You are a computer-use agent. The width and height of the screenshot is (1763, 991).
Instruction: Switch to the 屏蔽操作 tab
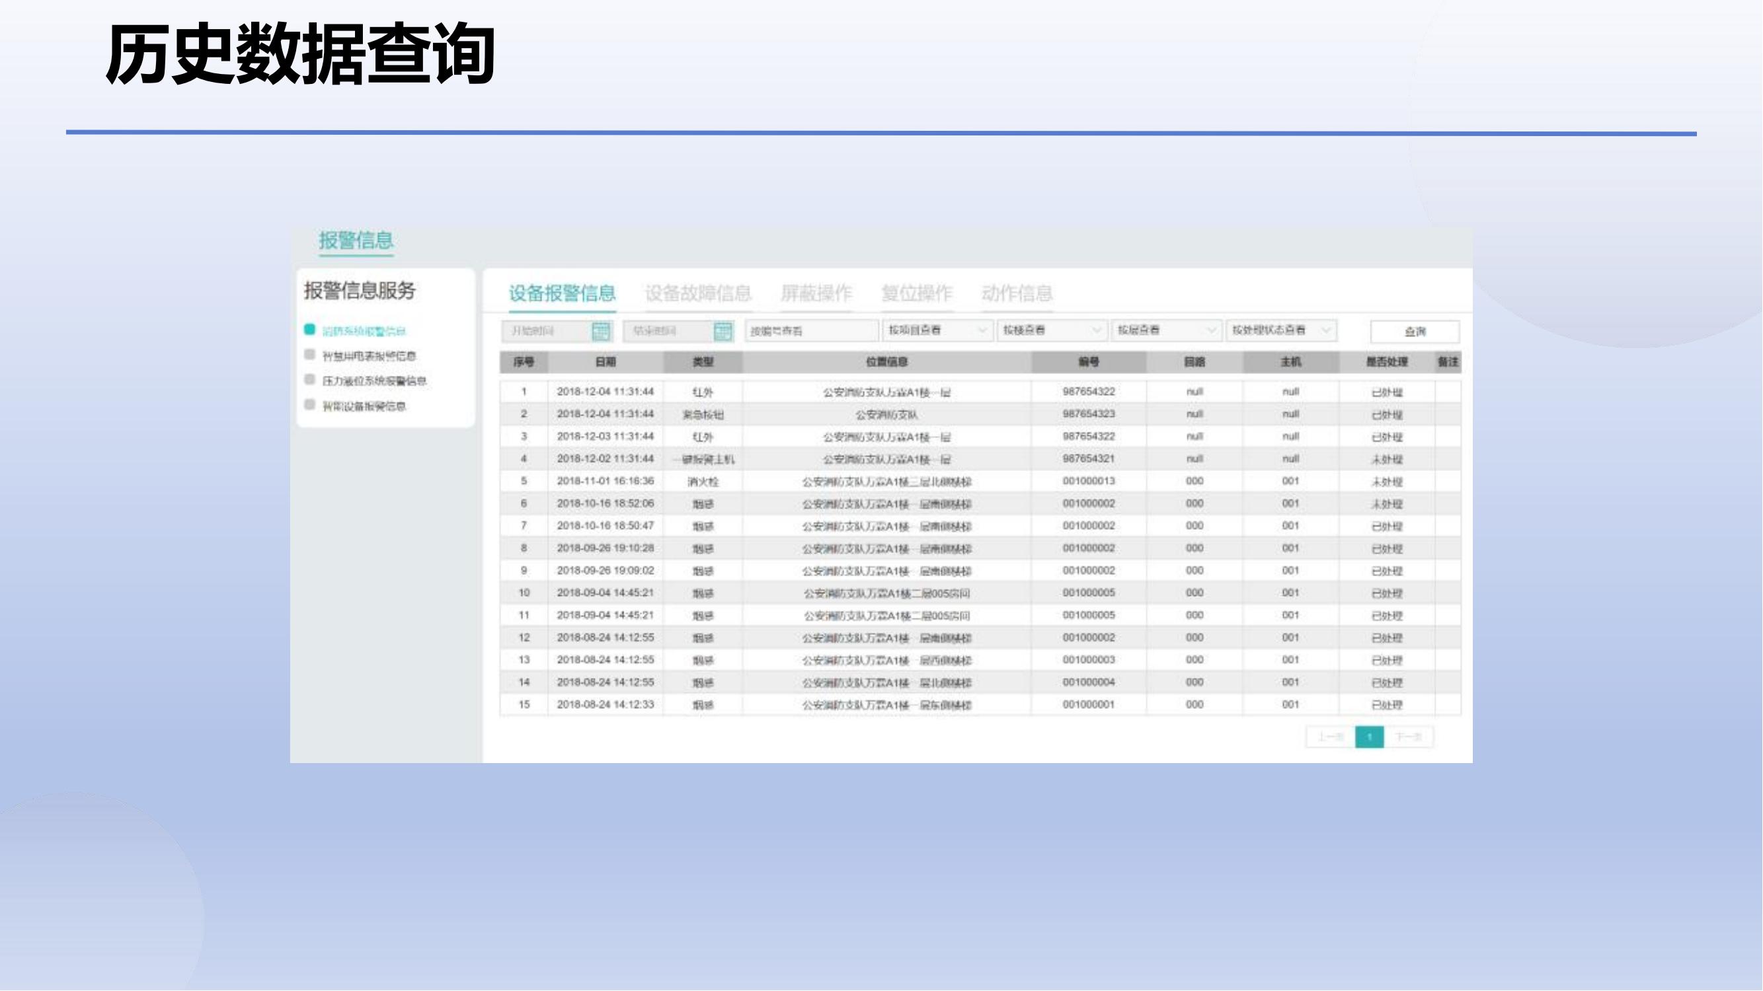[x=816, y=293]
